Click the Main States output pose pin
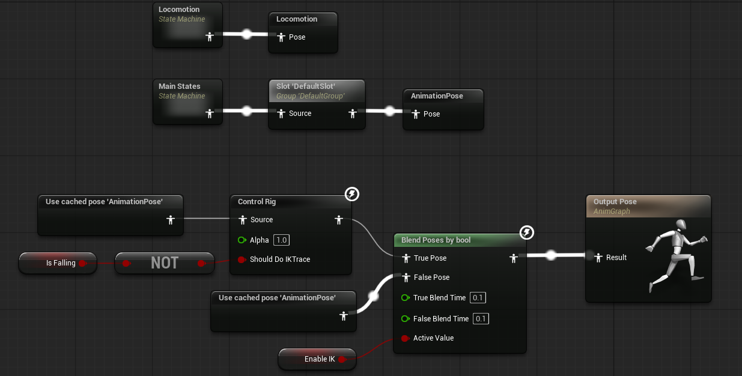Image resolution: width=742 pixels, height=376 pixels. pos(209,113)
